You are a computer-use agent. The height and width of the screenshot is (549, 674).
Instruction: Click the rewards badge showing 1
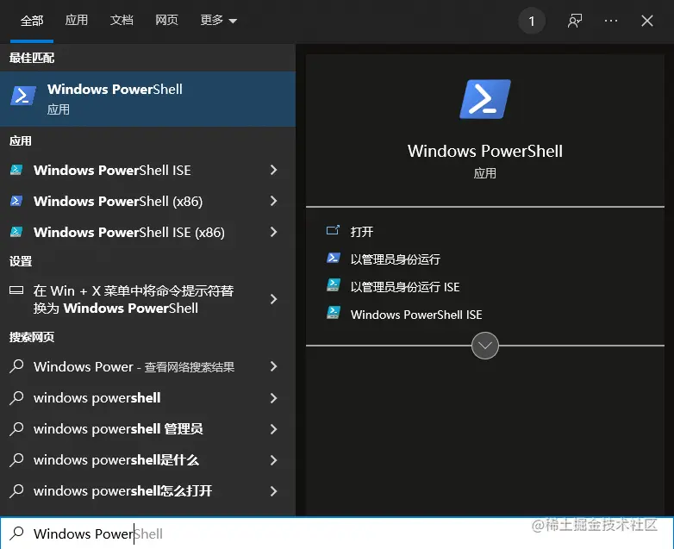coord(532,21)
